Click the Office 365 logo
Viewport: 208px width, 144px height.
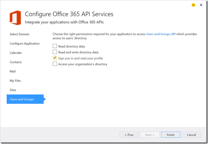click(x=15, y=18)
